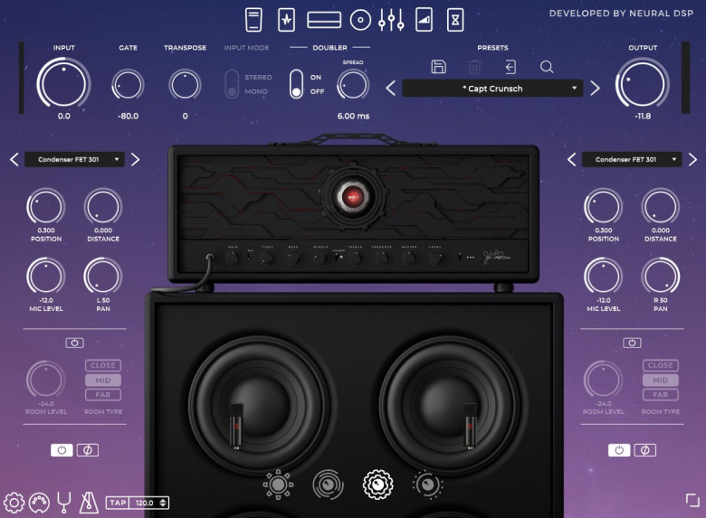Image resolution: width=706 pixels, height=518 pixels.
Task: Open left Condenser FET 301 mic dropdown
Action: click(x=74, y=160)
